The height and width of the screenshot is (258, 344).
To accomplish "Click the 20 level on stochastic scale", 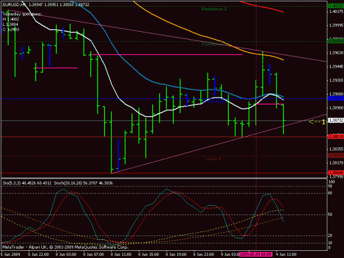I will pyautogui.click(x=330, y=235).
